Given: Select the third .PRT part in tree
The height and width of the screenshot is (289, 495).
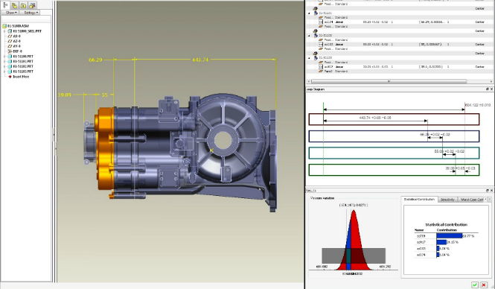Looking at the screenshot, I should 20,66.
